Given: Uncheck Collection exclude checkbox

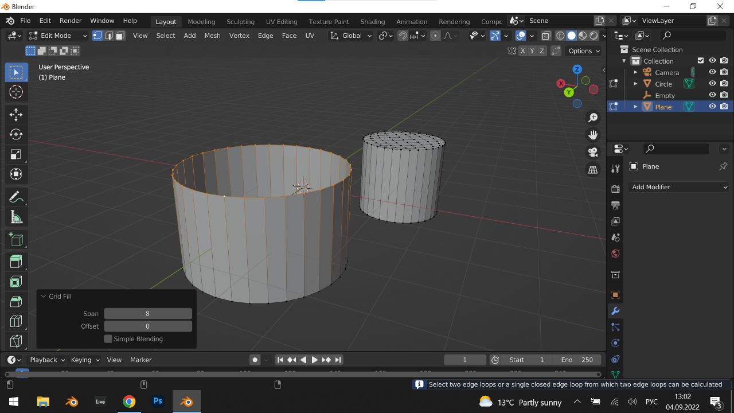Looking at the screenshot, I should 701,61.
